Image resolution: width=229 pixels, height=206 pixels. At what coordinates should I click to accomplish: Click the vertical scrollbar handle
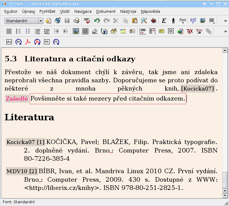(225, 180)
